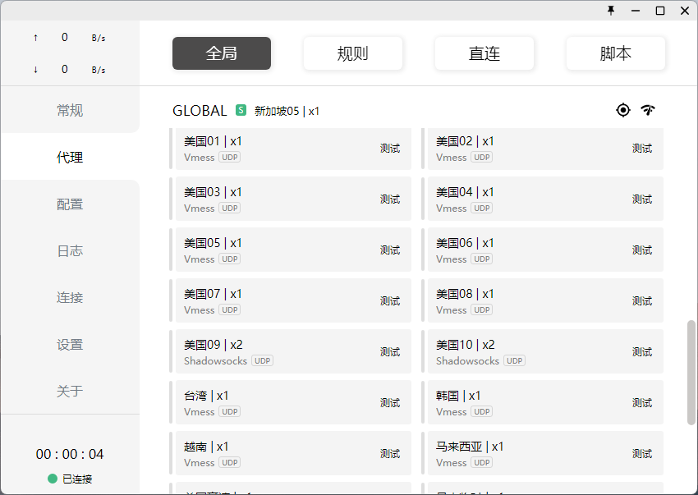698x495 pixels.
Task: Test latency of 马来西亚 | x1
Action: [642, 454]
